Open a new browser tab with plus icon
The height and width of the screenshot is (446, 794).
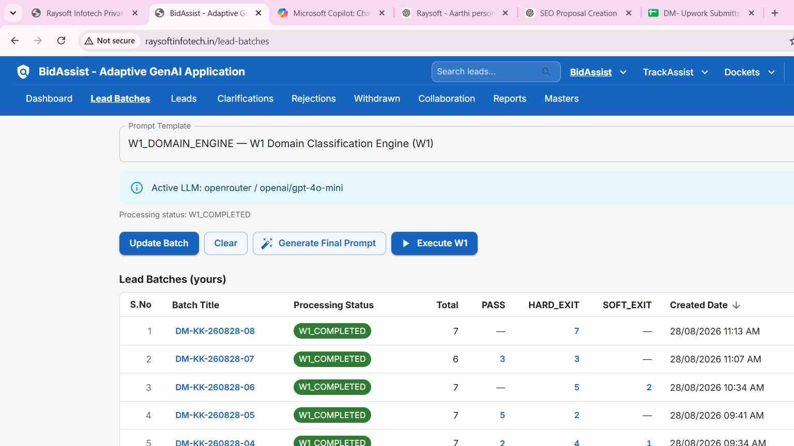774,13
